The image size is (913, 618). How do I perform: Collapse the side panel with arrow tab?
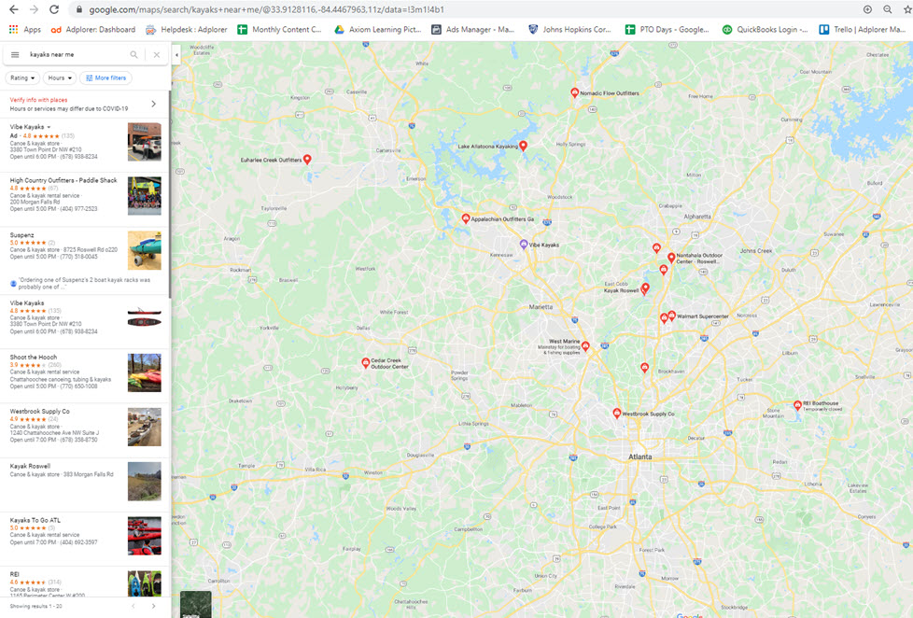176,55
